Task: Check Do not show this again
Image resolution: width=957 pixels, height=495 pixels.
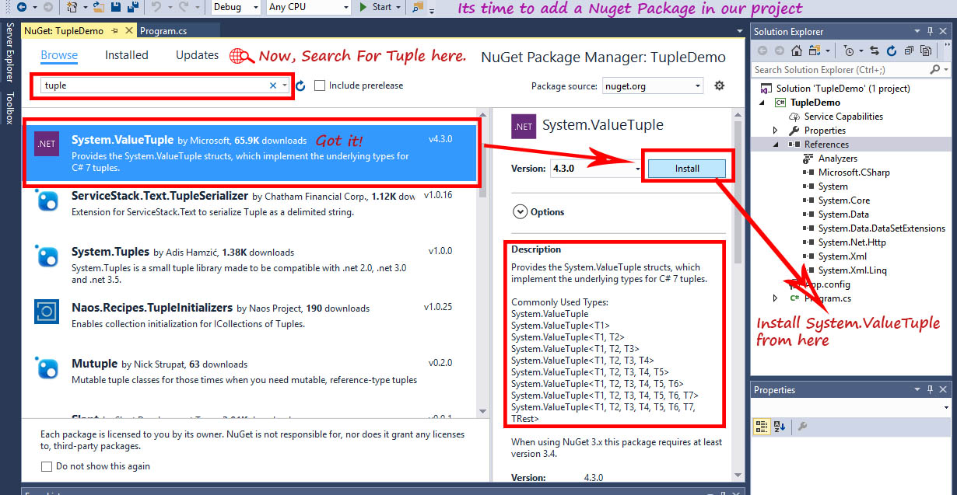Action: pyautogui.click(x=47, y=466)
